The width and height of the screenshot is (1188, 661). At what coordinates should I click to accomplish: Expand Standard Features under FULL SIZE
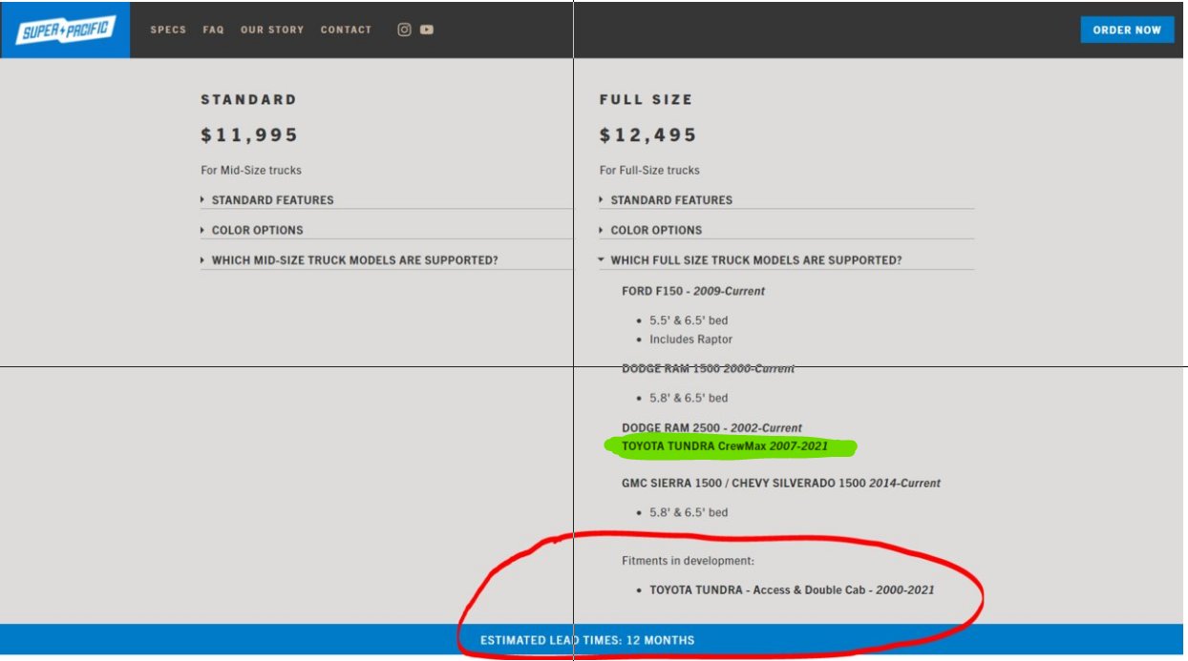[787, 200]
